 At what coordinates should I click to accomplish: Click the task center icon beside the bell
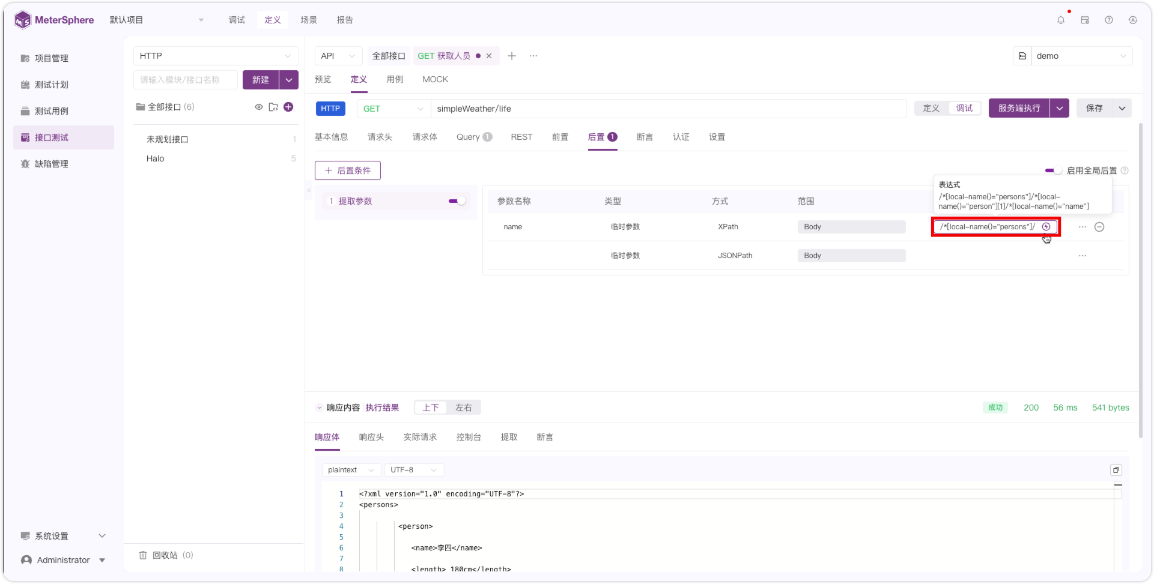(1085, 20)
